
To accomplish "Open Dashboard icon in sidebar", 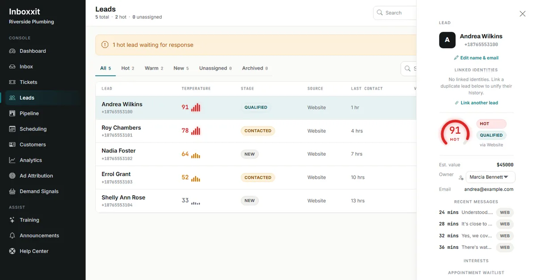I will point(13,51).
